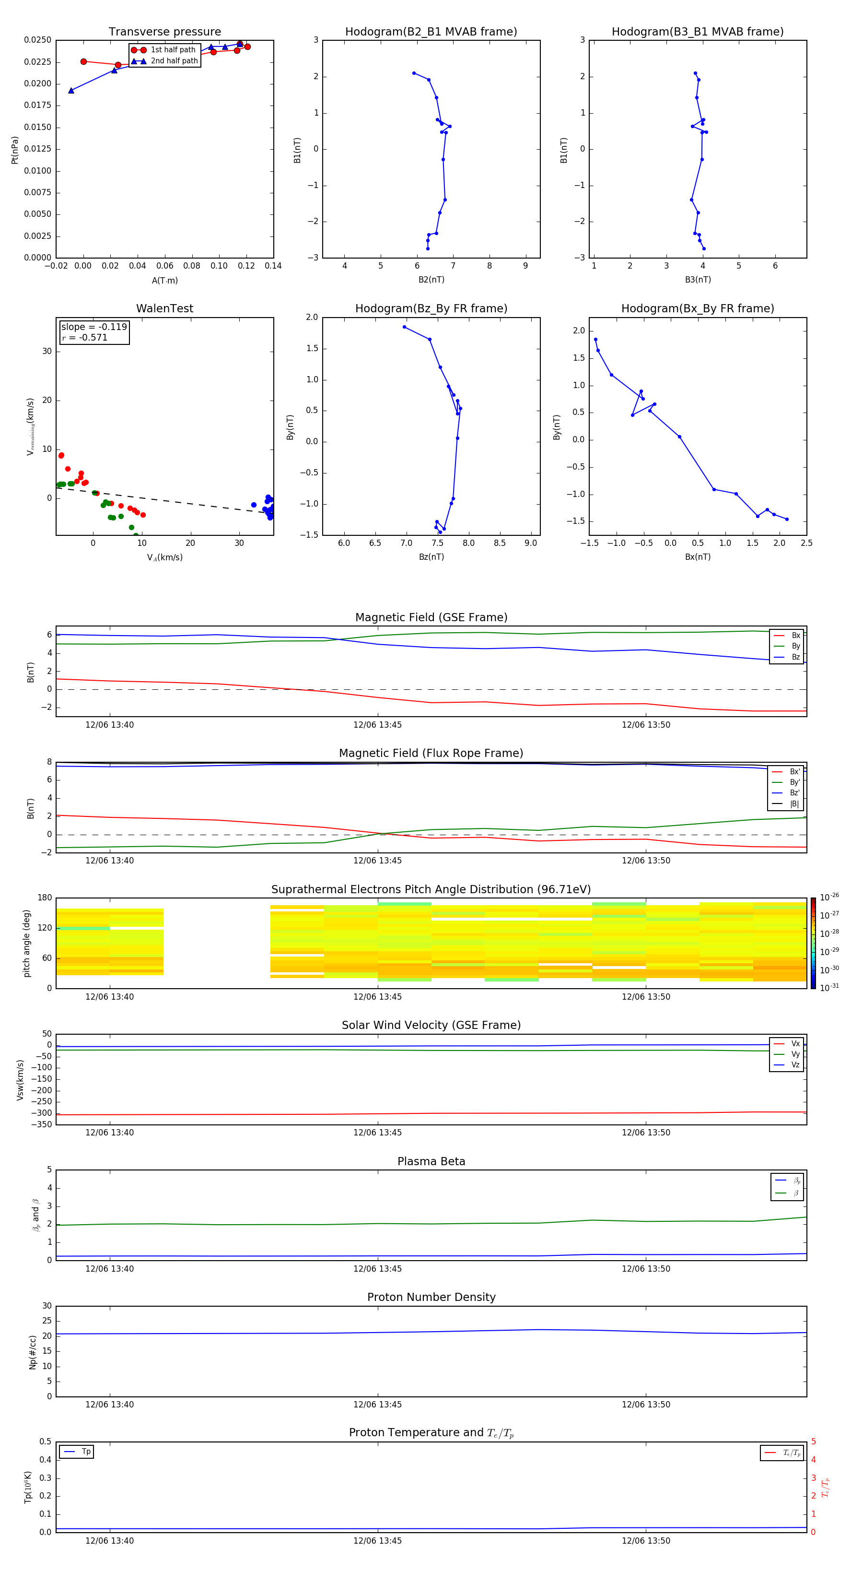Click the Suprathermal Electrons Pitch Angle Distribution title
The image size is (863, 1583).
tap(431, 890)
